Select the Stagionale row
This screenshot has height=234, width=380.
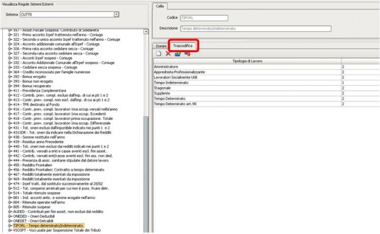pos(266,88)
